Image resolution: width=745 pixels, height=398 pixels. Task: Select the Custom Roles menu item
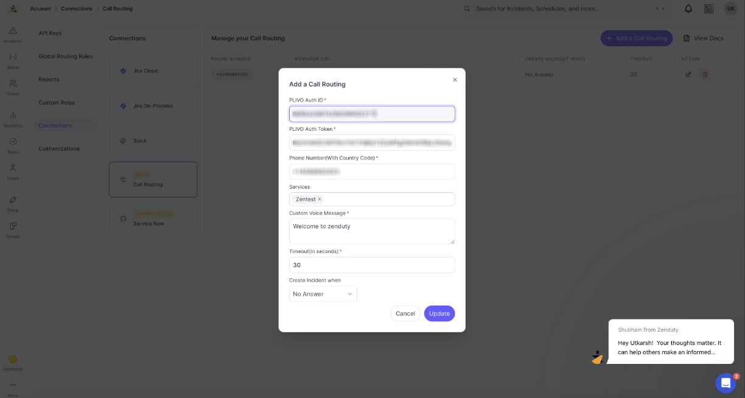point(57,102)
